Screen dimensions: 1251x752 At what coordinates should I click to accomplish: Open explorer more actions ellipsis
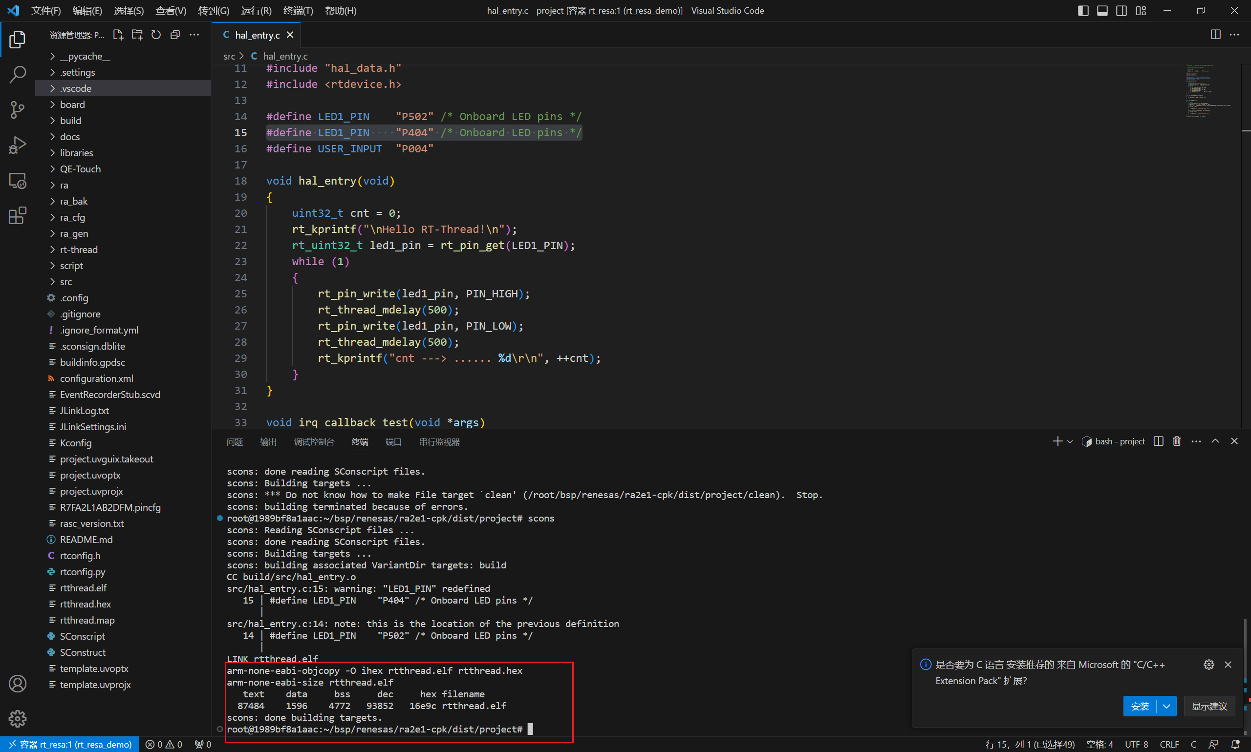pyautogui.click(x=194, y=35)
